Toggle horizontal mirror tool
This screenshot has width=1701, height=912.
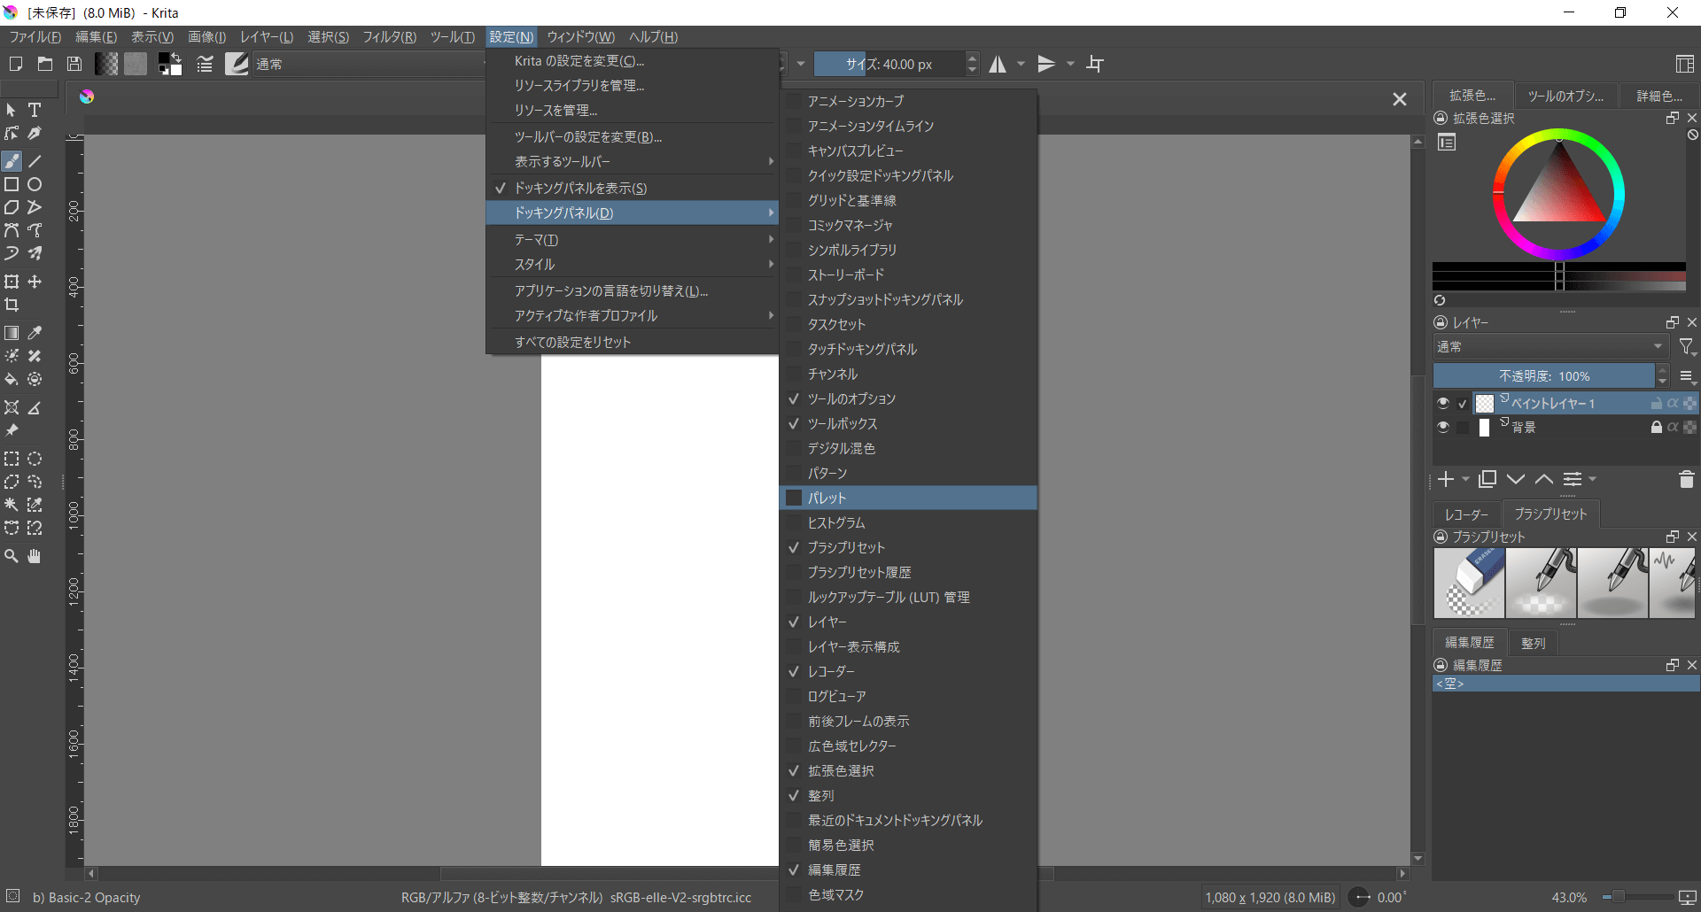pyautogui.click(x=998, y=64)
